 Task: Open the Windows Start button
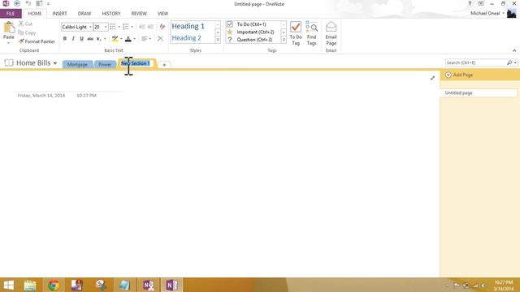click(9, 285)
